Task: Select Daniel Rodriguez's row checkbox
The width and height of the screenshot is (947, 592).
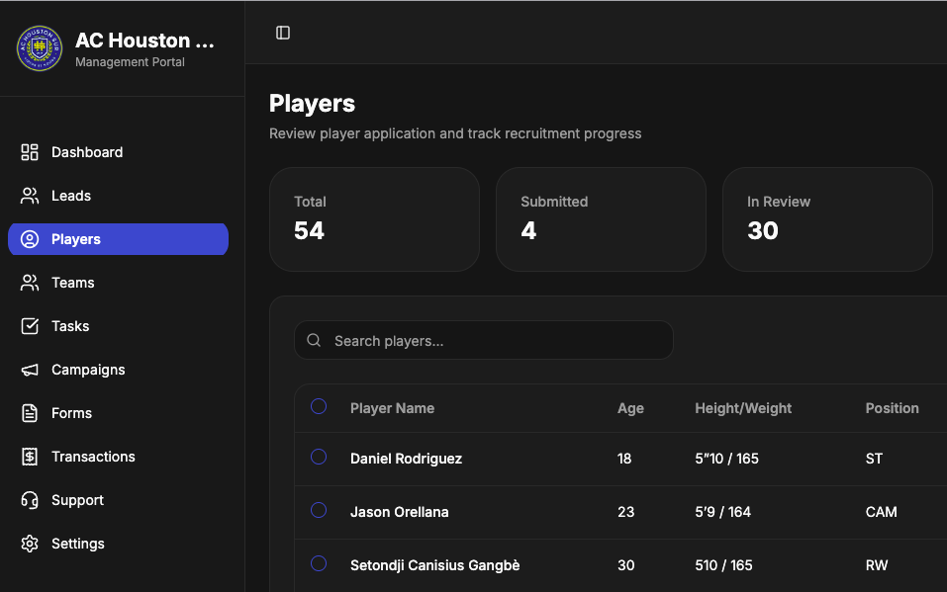Action: pyautogui.click(x=318, y=457)
